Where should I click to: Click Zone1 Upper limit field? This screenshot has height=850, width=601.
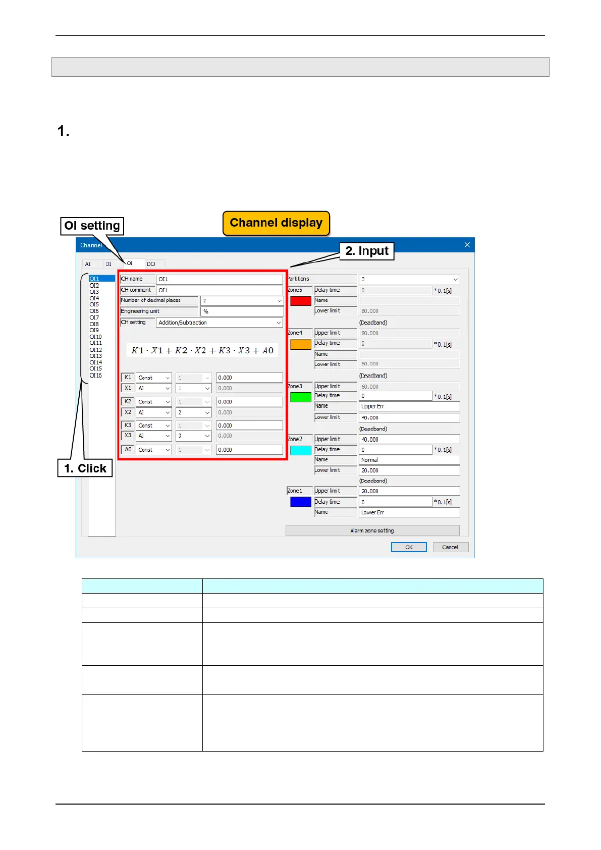click(409, 491)
